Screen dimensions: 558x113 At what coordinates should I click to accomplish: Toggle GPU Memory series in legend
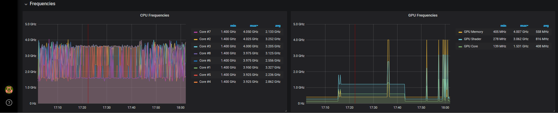[473, 32]
